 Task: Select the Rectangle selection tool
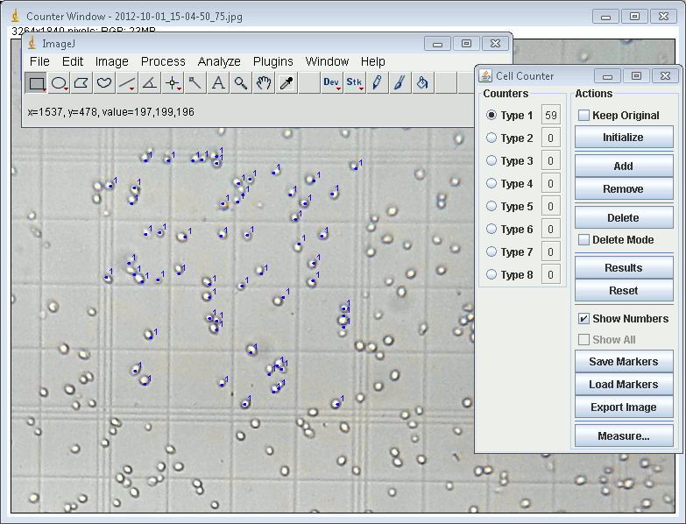[36, 83]
